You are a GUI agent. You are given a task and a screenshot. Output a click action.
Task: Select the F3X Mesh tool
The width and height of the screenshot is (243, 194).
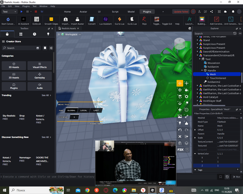click(x=187, y=110)
